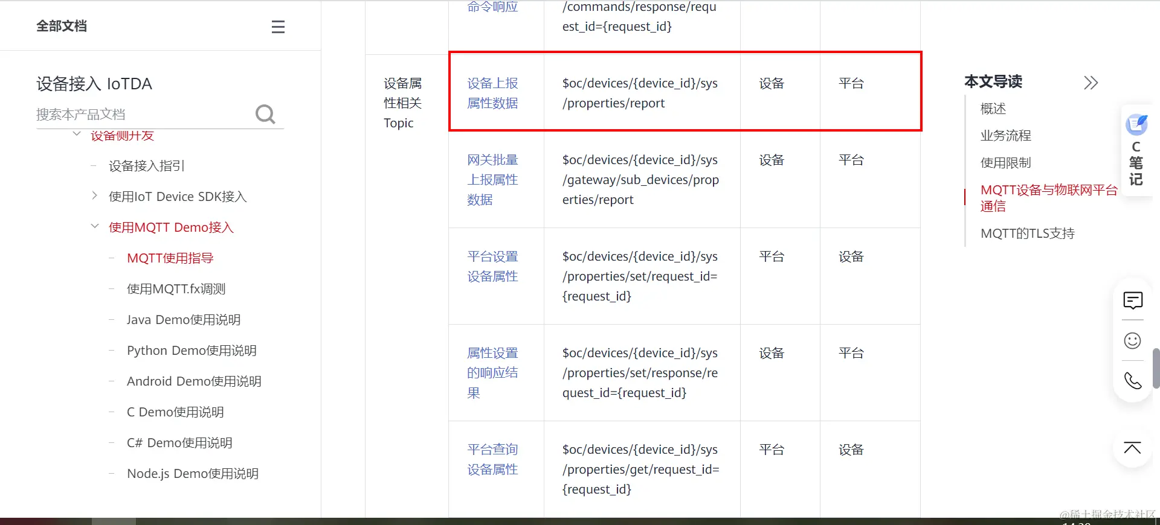Select MQTT使用指导 in sidebar
The image size is (1160, 525).
click(x=170, y=258)
